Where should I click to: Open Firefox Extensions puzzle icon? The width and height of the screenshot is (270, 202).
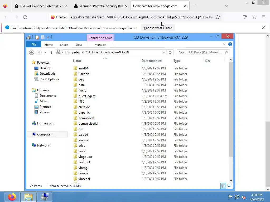[254, 17]
